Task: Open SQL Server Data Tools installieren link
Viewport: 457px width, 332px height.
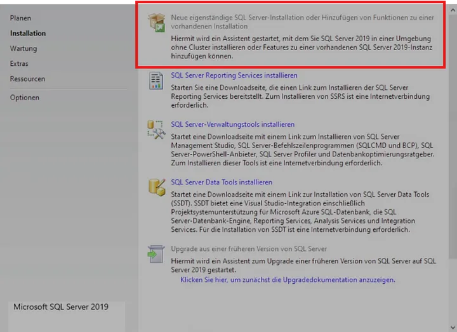Action: point(222,182)
